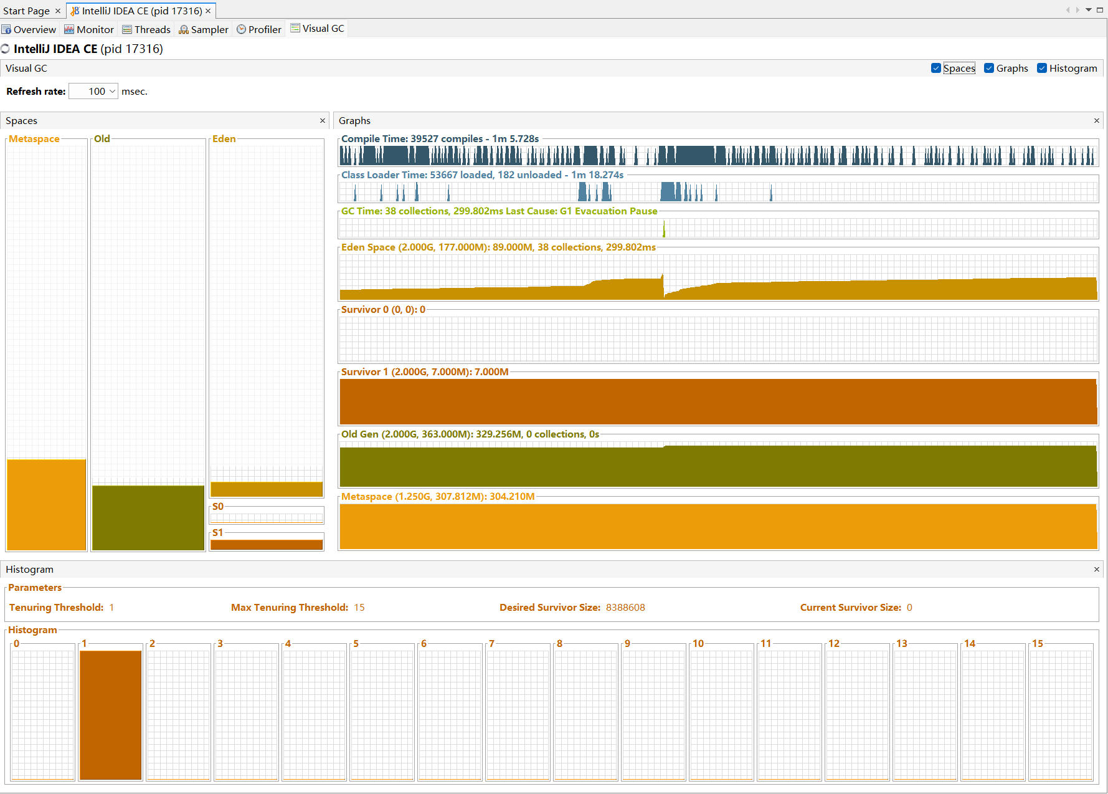Click the Current Survivor Size value 0
Viewport: 1108px width, 794px height.
[x=909, y=608]
